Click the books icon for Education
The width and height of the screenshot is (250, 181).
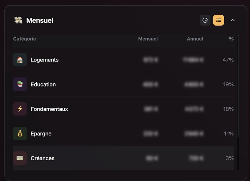[20, 84]
